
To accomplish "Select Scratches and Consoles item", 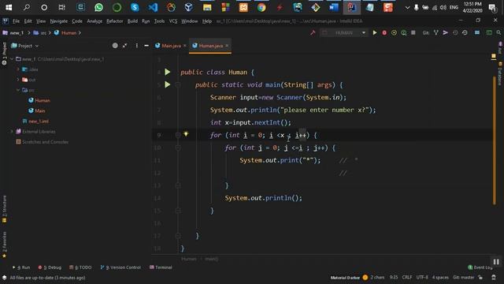I will [x=42, y=142].
